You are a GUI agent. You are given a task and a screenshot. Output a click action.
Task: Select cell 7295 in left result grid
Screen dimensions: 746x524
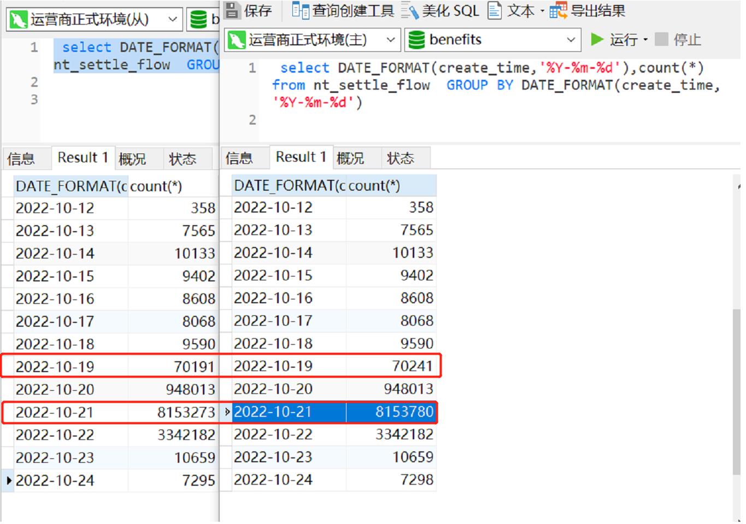(173, 481)
